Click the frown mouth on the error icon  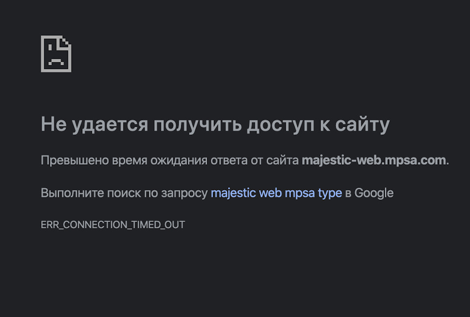tap(56, 62)
